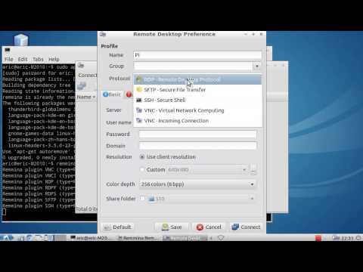
Task: Choose SFTP - Secure File Transfer protocol
Action: tap(197, 90)
